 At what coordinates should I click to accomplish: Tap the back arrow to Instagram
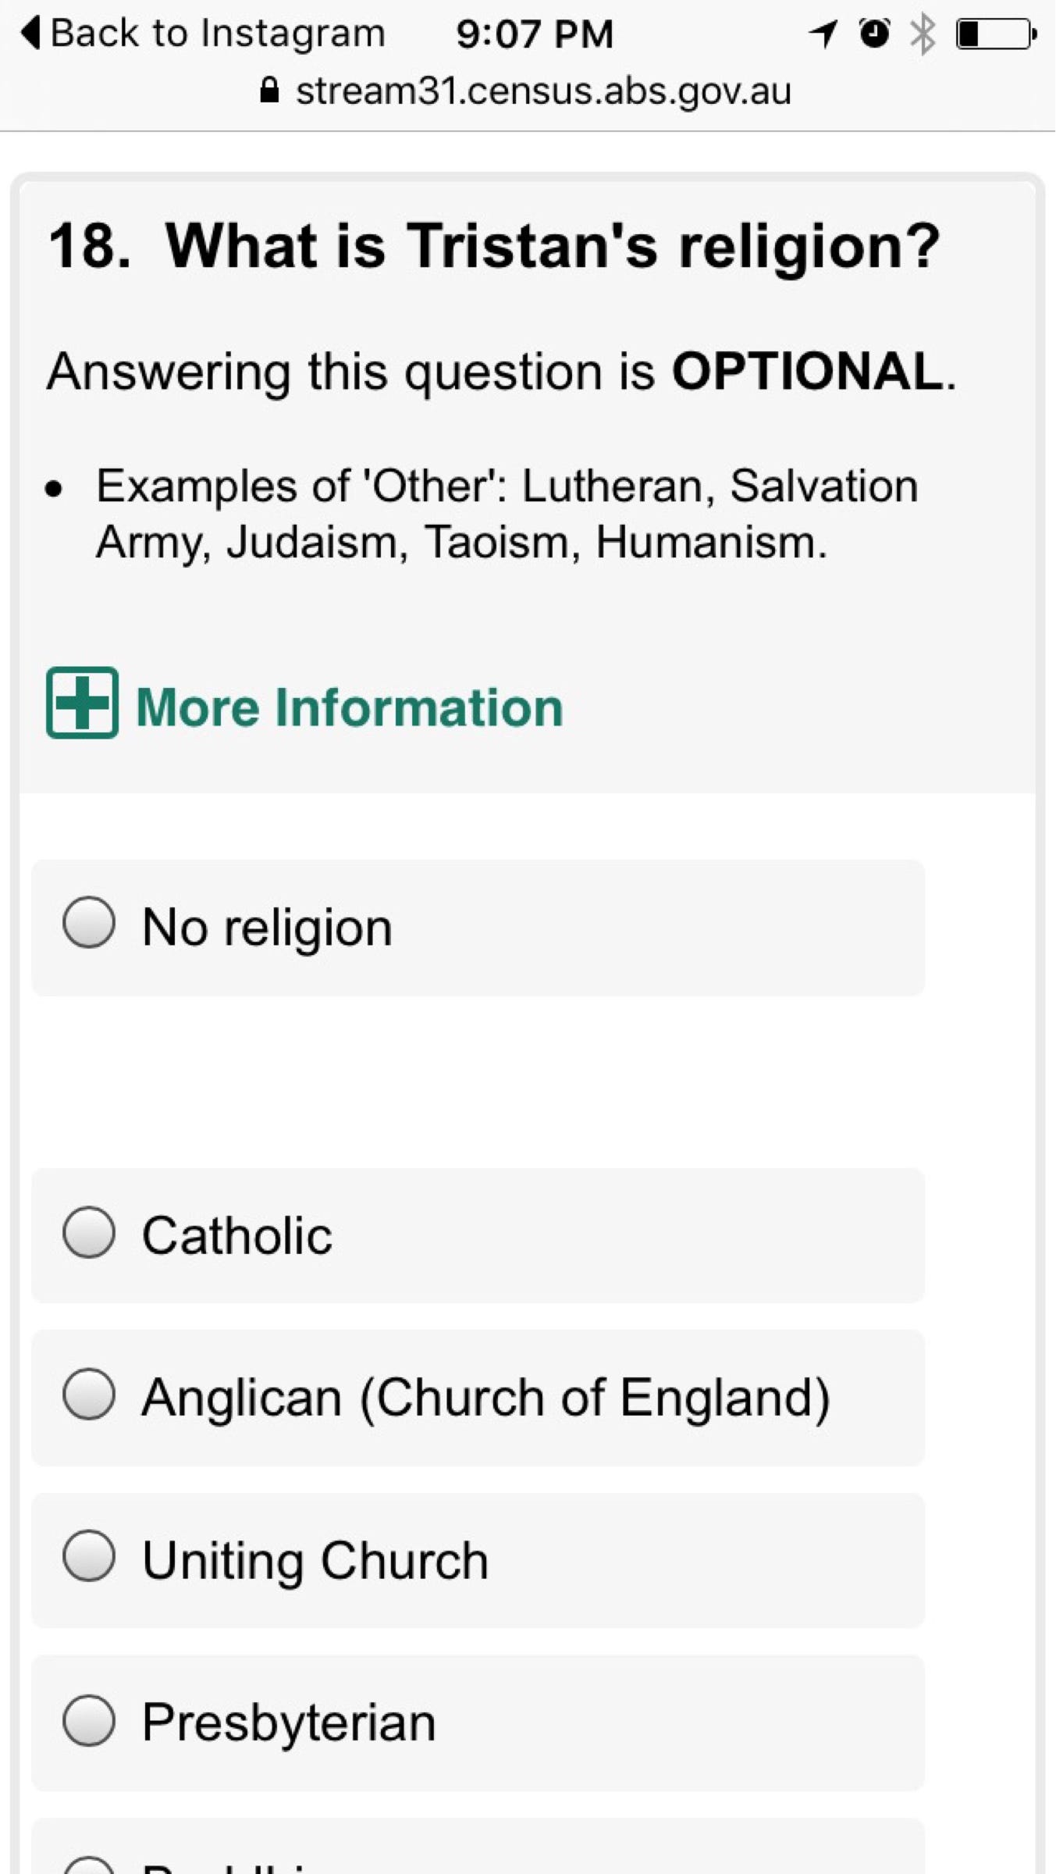coord(30,34)
